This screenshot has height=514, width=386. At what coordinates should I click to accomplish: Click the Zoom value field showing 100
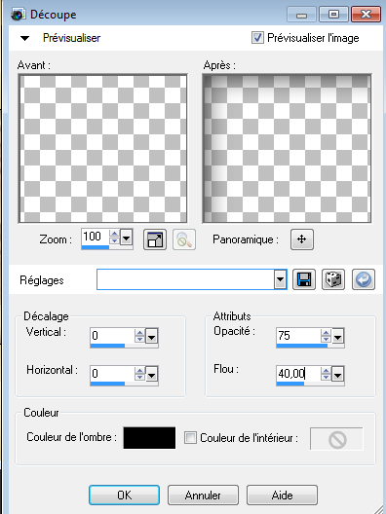click(x=96, y=237)
